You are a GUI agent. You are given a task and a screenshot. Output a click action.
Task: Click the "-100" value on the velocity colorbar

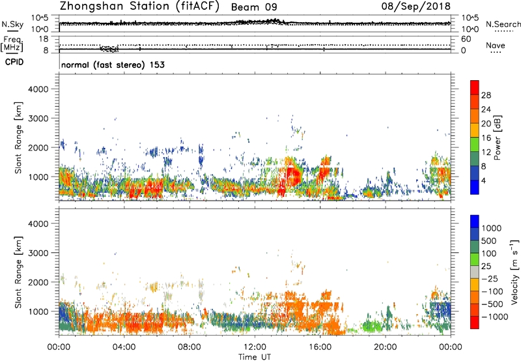[492, 291]
